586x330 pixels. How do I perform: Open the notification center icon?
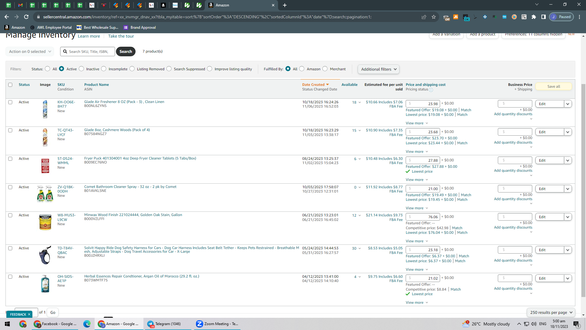click(x=577, y=324)
